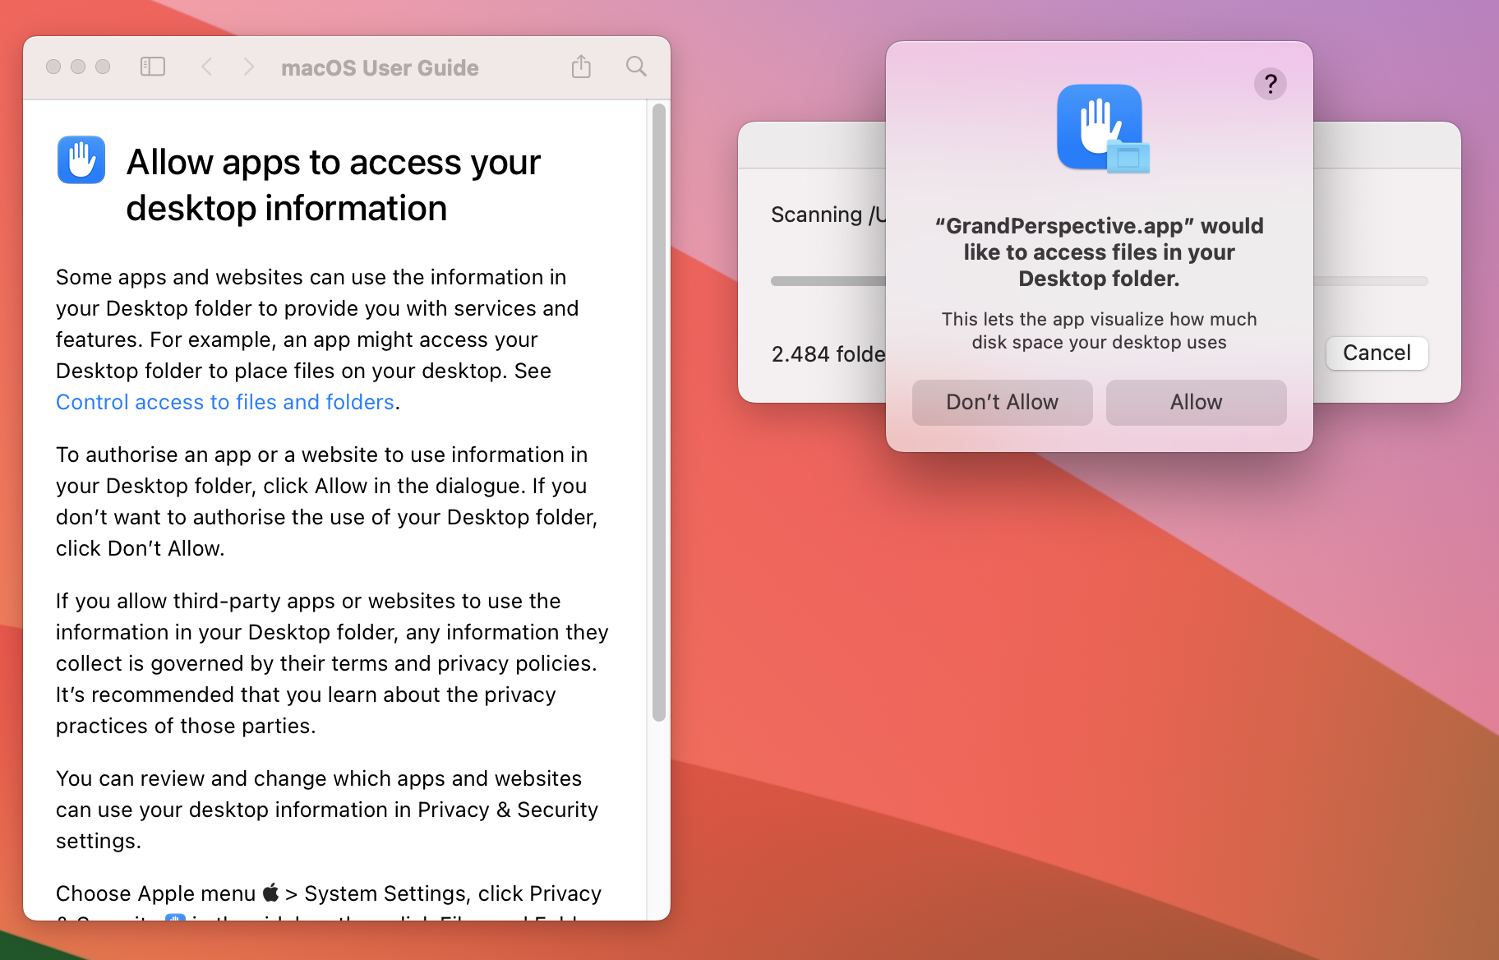The image size is (1499, 960).
Task: Click the privacy hand icon in the dialog
Action: pos(1101,128)
